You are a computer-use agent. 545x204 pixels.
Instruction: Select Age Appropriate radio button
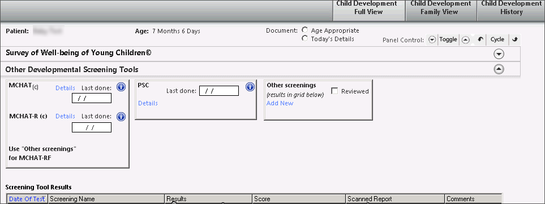tap(305, 30)
